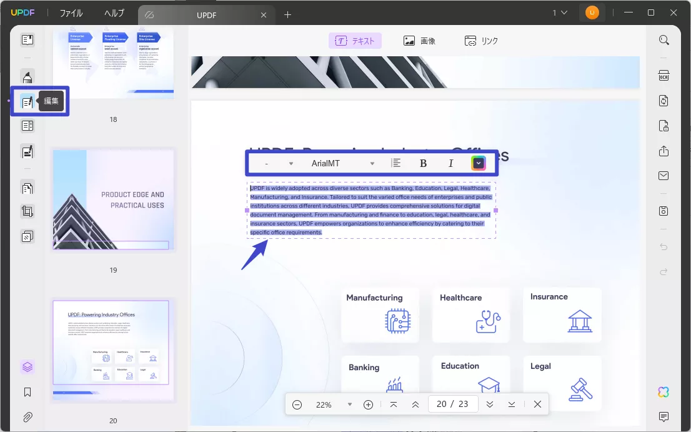
Task: Open the ヘルプ menu
Action: coord(114,13)
